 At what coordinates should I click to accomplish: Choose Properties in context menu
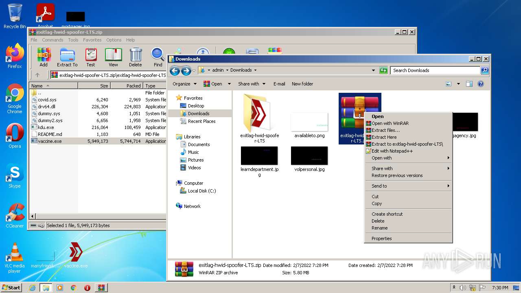tap(408, 238)
